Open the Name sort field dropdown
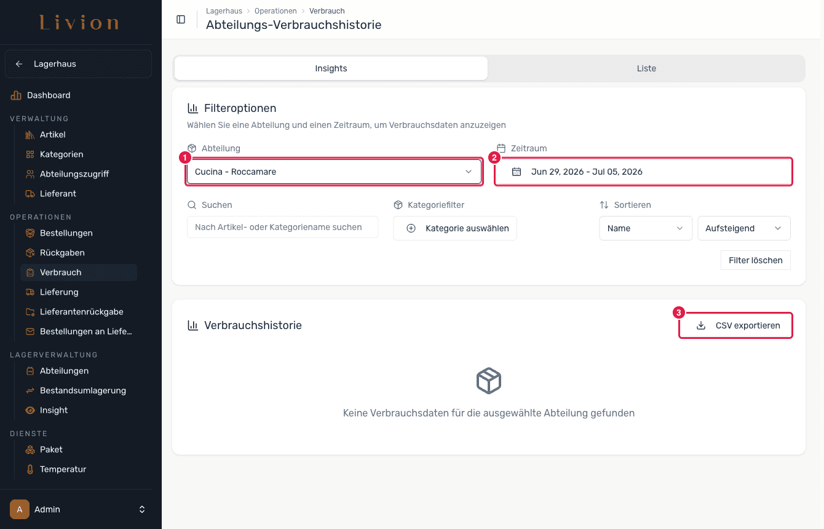This screenshot has width=824, height=529. pos(645,228)
